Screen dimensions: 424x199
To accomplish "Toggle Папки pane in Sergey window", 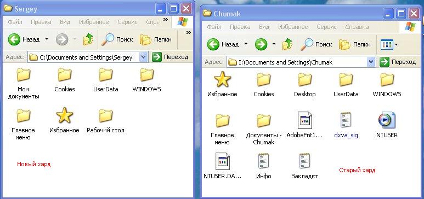I will [155, 40].
